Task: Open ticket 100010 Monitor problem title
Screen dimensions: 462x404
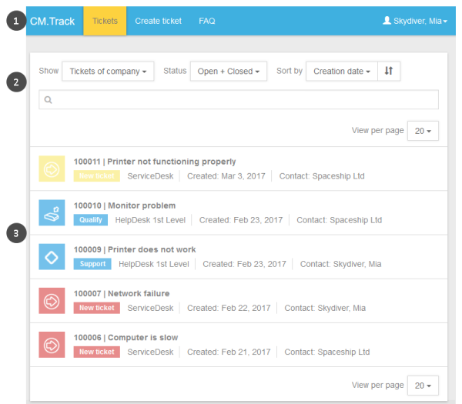Action: pyautogui.click(x=125, y=205)
